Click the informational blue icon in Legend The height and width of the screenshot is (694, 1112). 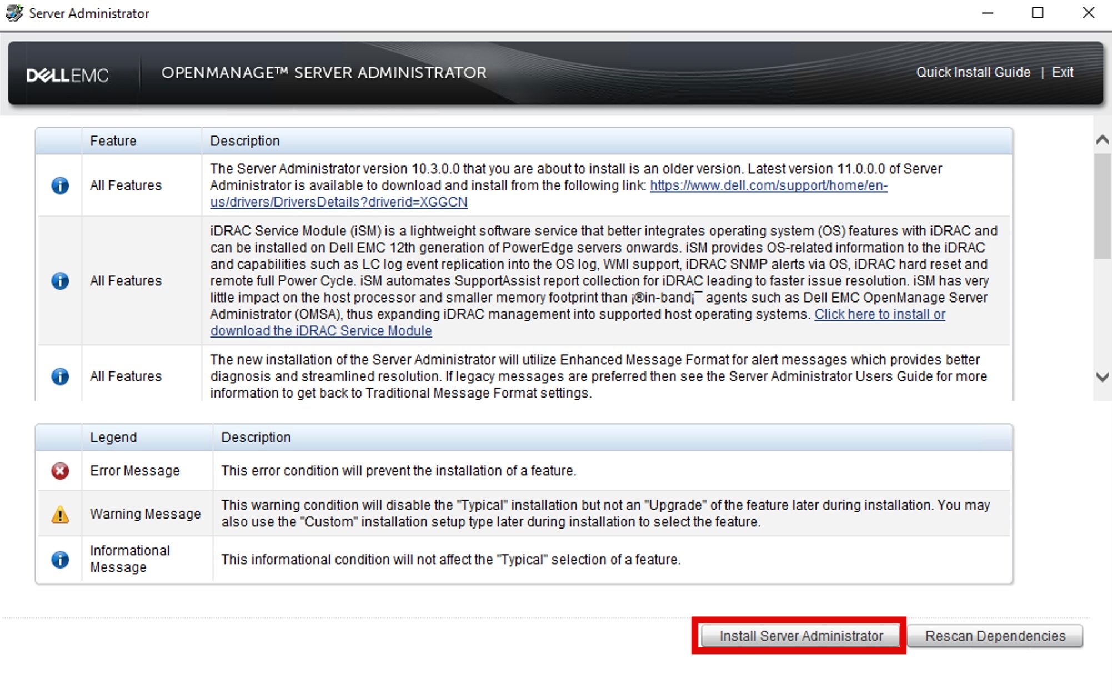[53, 561]
